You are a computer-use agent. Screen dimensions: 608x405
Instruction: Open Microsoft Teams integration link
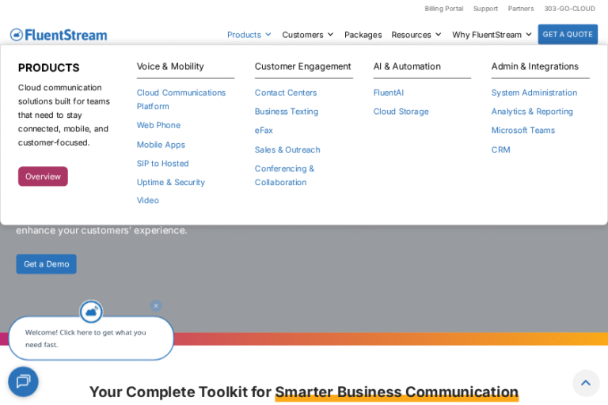pyautogui.click(x=522, y=131)
